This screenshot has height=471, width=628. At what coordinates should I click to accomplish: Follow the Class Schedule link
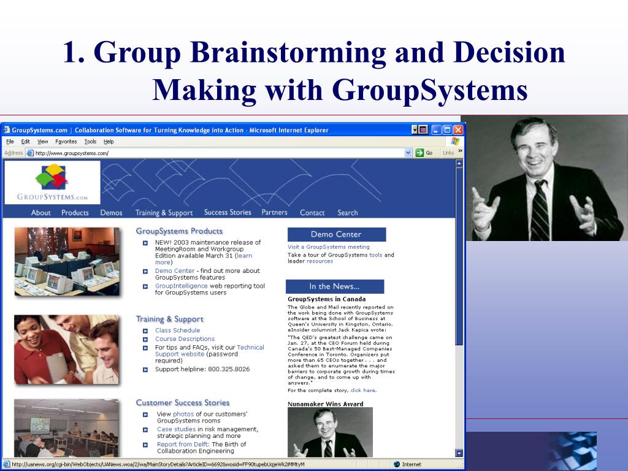point(177,331)
